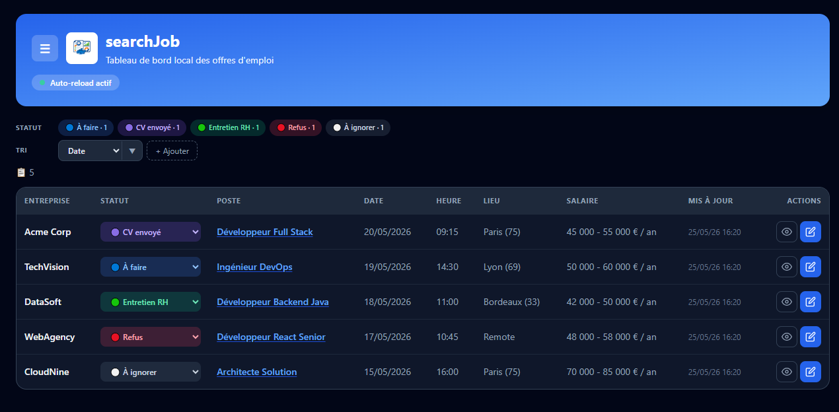Click the date 20/05/2026

[388, 232]
